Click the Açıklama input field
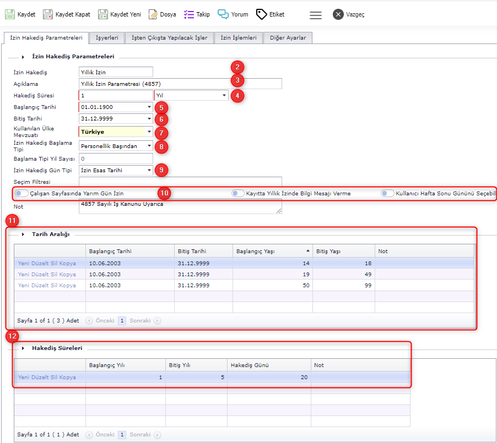Image resolution: width=497 pixels, height=443 pixels. [180, 84]
